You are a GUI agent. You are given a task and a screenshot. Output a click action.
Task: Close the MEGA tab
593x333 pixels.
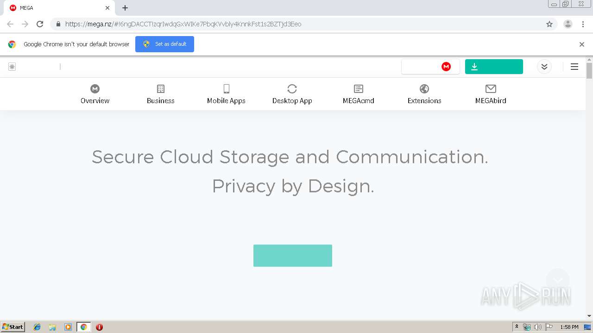(x=107, y=8)
